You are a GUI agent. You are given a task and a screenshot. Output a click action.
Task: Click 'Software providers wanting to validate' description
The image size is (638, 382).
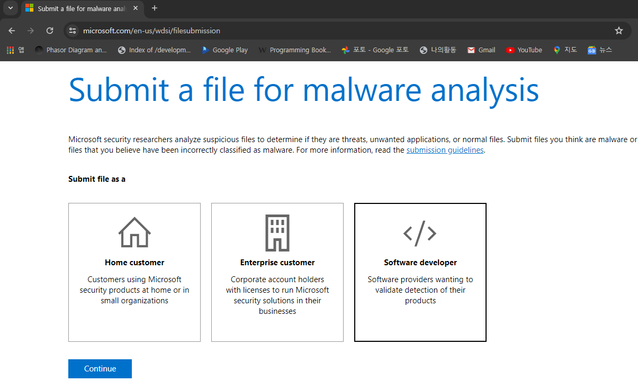click(420, 290)
